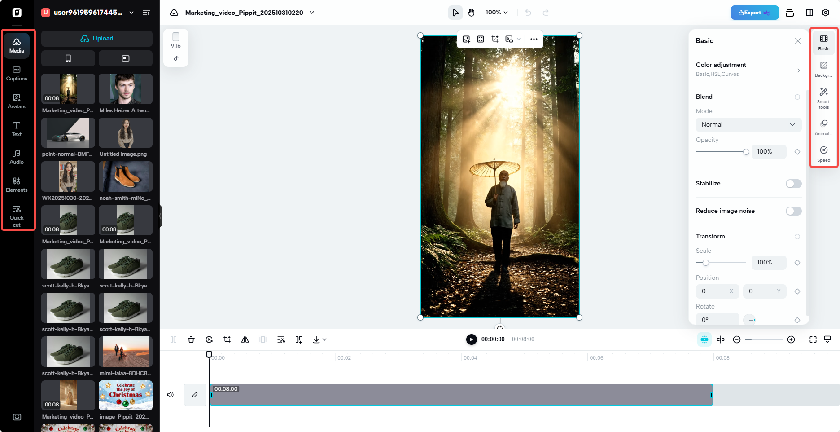Viewport: 840px width, 432px height.
Task: Enable the Stabilize toggle
Action: (x=793, y=184)
